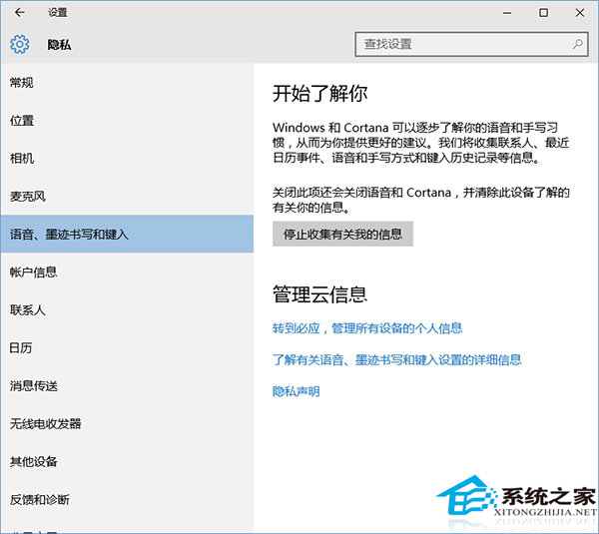The height and width of the screenshot is (534, 599).
Task: Select 相机 in the sidebar
Action: (127, 158)
